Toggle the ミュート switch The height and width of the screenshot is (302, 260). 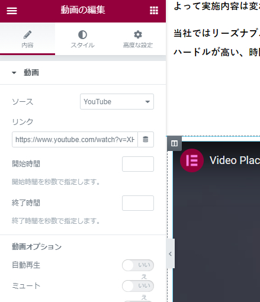pyautogui.click(x=138, y=286)
